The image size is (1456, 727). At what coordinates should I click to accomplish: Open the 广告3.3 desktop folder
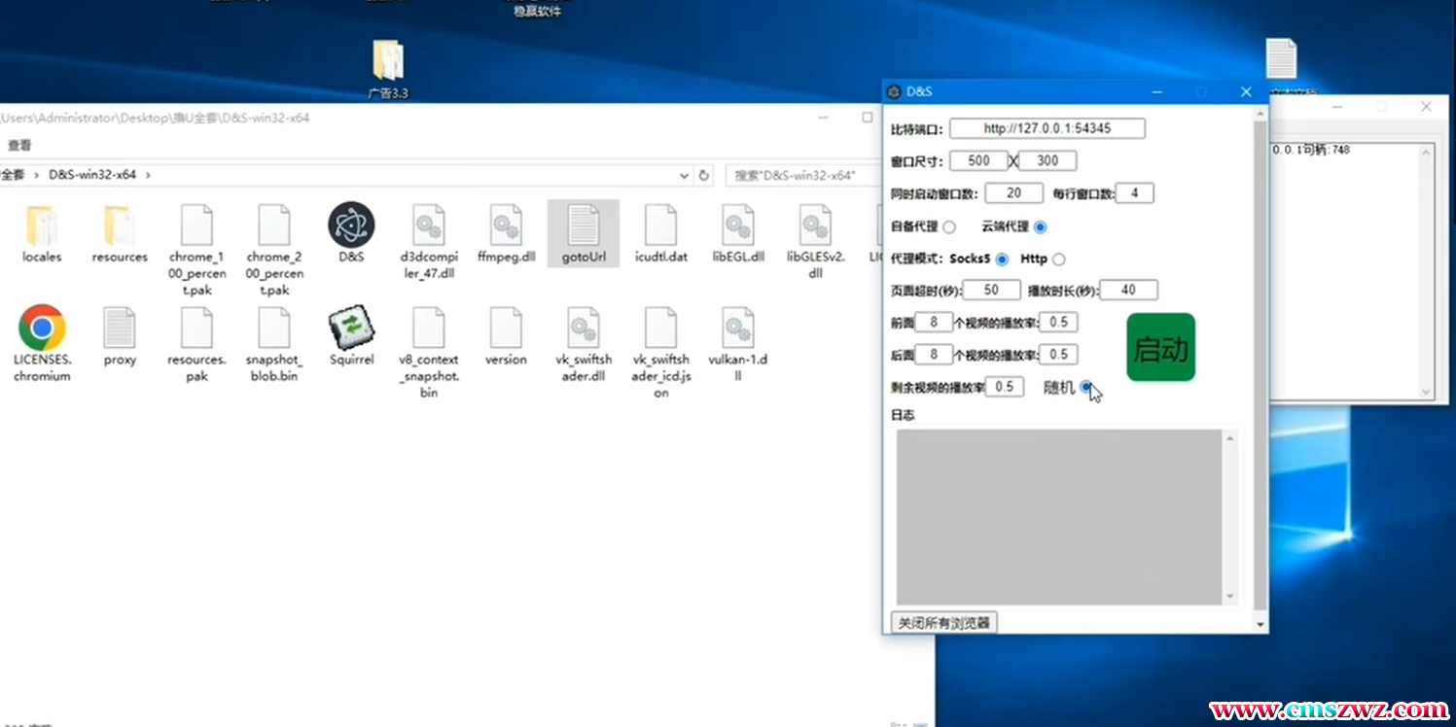pos(387,60)
